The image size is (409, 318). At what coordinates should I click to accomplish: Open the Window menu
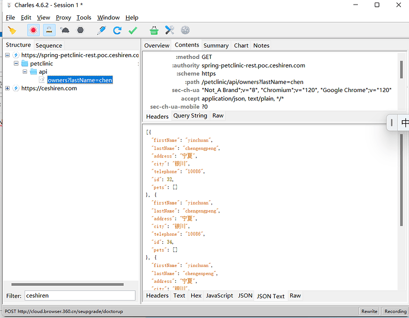pyautogui.click(x=108, y=17)
